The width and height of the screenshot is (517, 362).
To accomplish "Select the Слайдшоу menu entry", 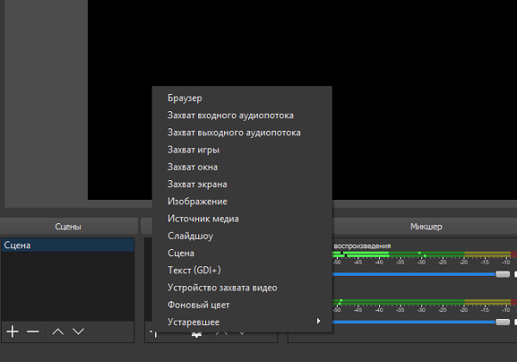I will pos(190,236).
